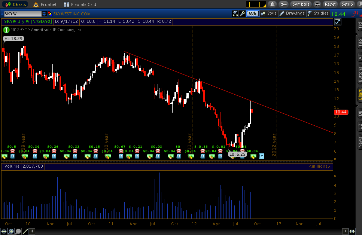Open the Setup menu
Viewport: 362px width, 235px height.
pyautogui.click(x=347, y=4)
